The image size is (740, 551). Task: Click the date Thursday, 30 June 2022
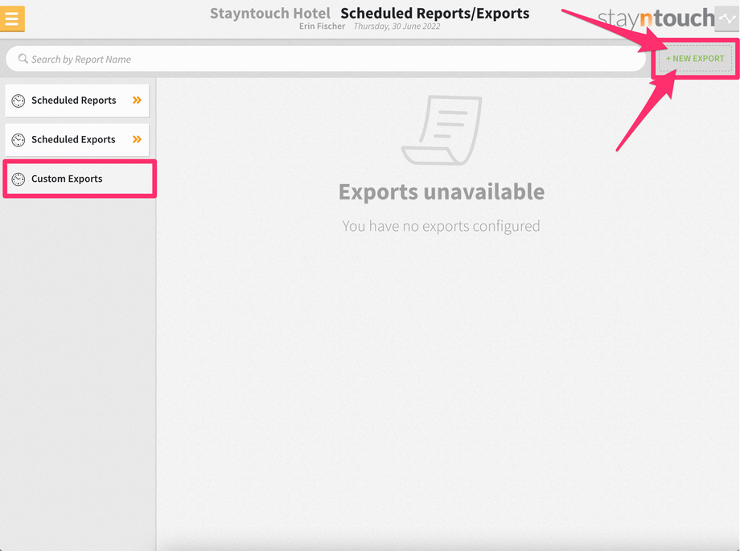(x=397, y=27)
